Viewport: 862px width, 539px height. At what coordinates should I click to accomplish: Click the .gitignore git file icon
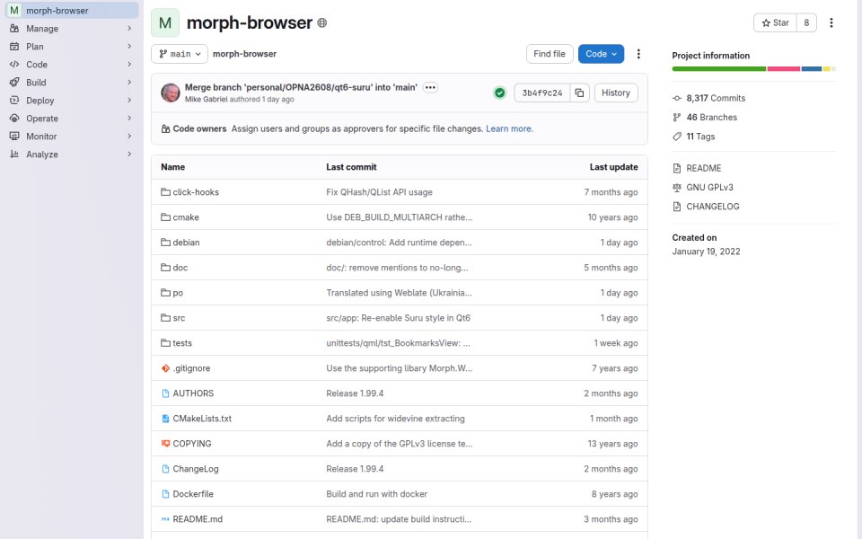(x=165, y=368)
